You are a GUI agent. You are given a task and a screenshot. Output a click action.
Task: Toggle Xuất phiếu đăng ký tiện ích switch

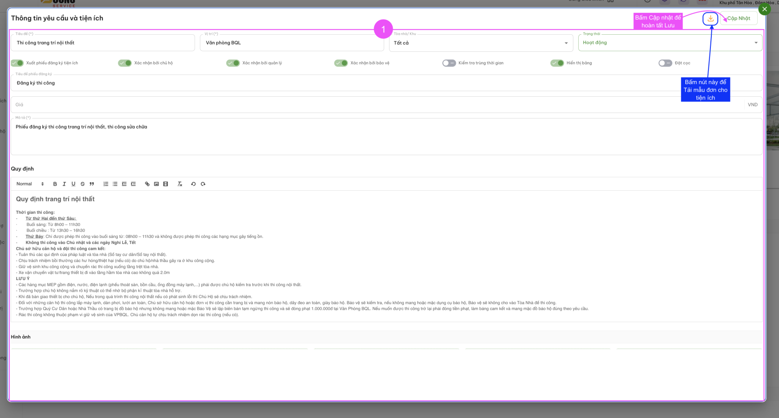tap(17, 63)
